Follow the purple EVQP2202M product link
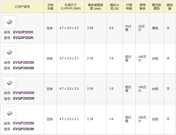This screenshot has height=135, width=176. click(24, 123)
